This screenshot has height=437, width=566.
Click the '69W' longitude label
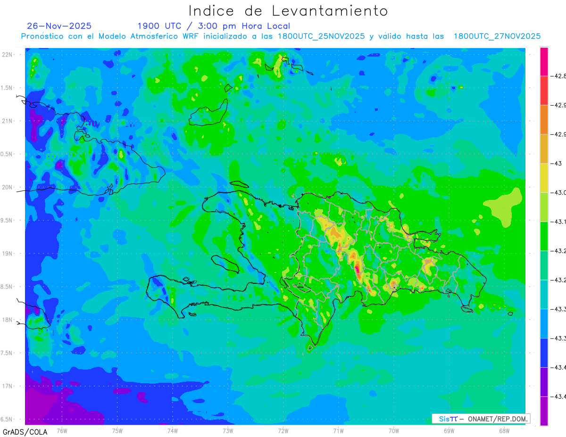pos(449,430)
